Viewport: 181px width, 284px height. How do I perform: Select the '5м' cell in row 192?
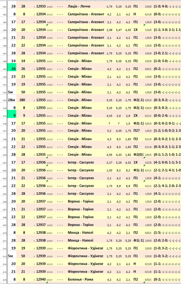click(x=10, y=92)
